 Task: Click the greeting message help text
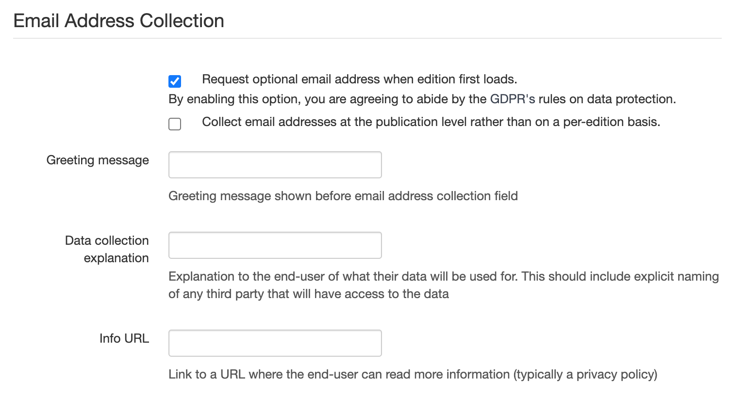pos(343,196)
